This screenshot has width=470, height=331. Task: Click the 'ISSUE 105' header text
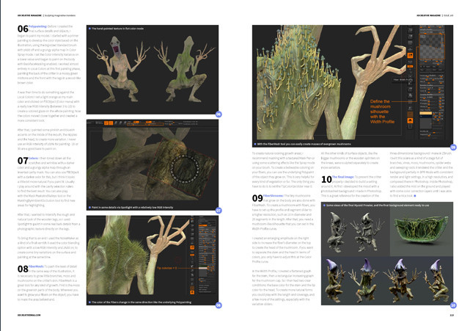[x=449, y=15]
